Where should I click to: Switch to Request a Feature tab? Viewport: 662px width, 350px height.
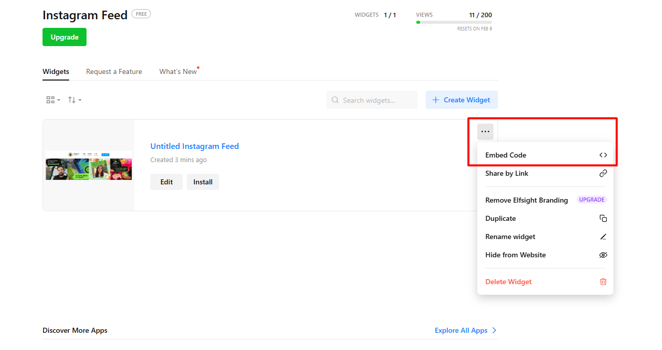(x=114, y=71)
